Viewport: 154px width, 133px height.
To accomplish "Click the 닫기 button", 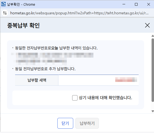I will click(x=65, y=123).
